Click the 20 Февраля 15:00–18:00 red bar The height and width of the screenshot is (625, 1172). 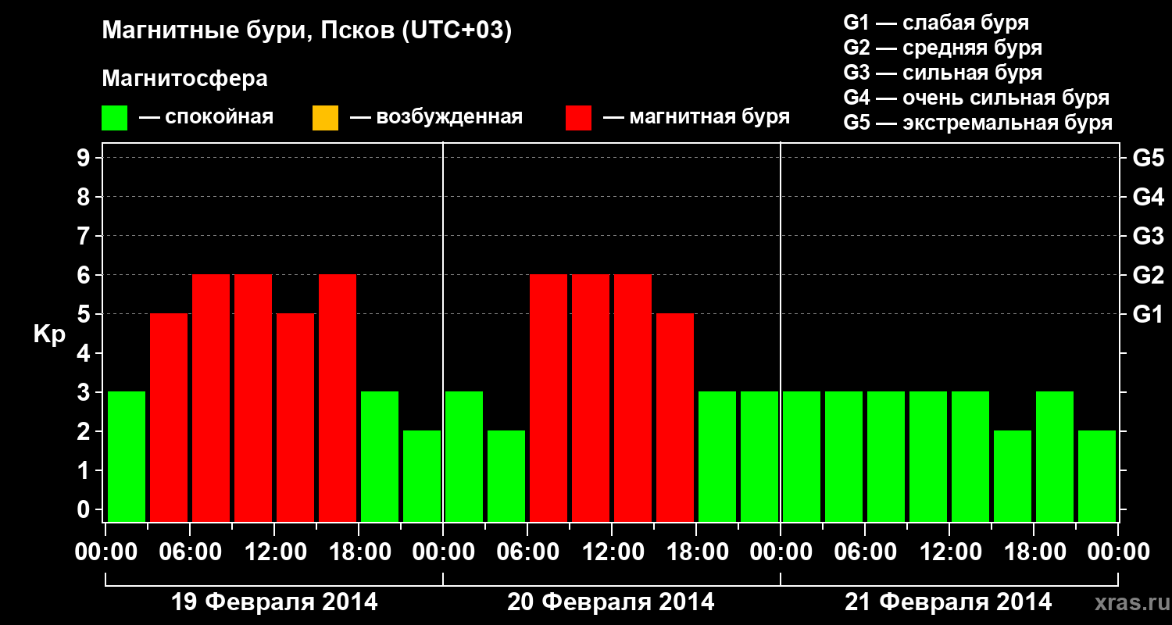675,417
